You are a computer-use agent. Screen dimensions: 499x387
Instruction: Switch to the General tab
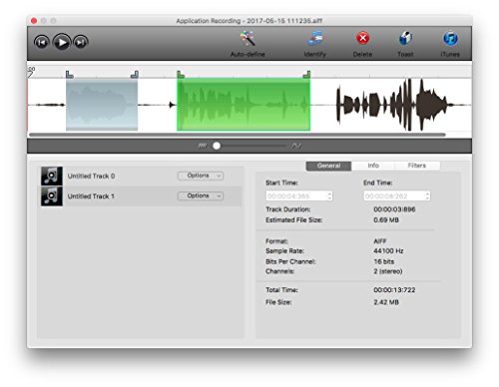(x=328, y=166)
